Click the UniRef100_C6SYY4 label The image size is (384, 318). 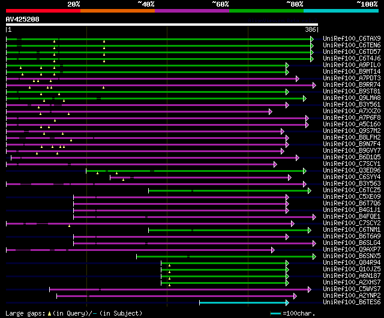(x=352, y=177)
